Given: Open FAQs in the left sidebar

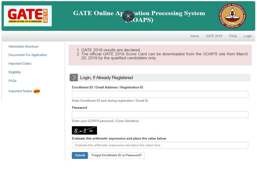Looking at the screenshot, I should point(13,81).
